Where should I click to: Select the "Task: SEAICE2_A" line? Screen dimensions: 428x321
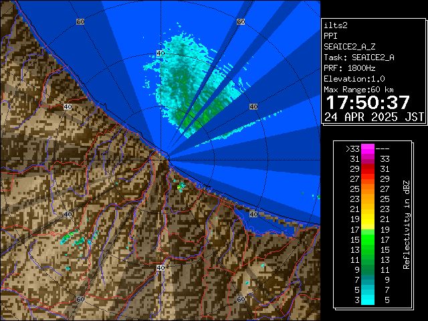(x=359, y=58)
